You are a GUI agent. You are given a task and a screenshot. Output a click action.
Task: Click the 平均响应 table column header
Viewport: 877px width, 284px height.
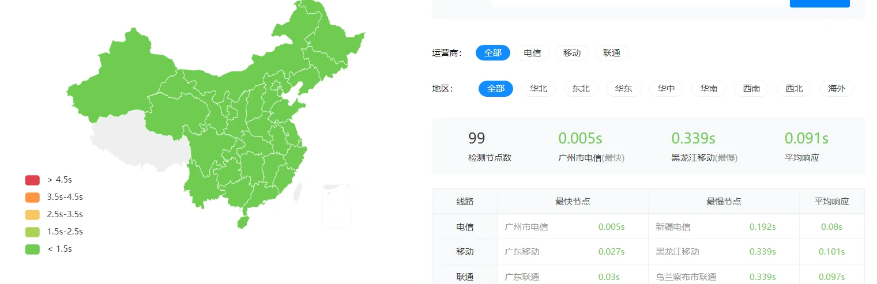click(831, 202)
